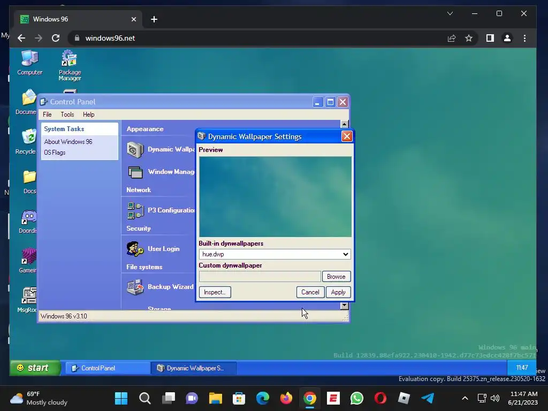
Task: Reload the windows96.net page
Action: point(56,38)
